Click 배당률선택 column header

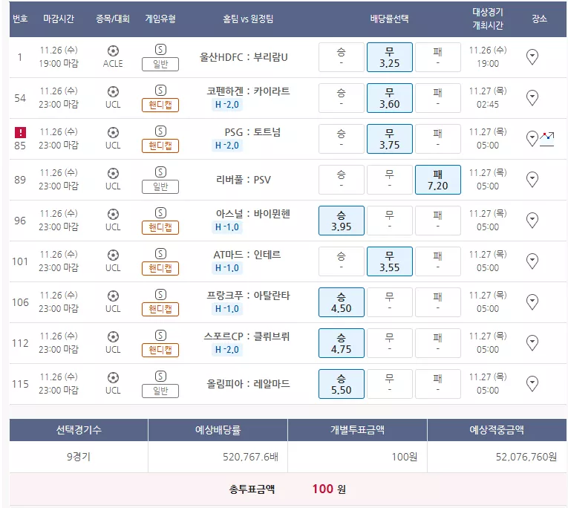(x=389, y=19)
